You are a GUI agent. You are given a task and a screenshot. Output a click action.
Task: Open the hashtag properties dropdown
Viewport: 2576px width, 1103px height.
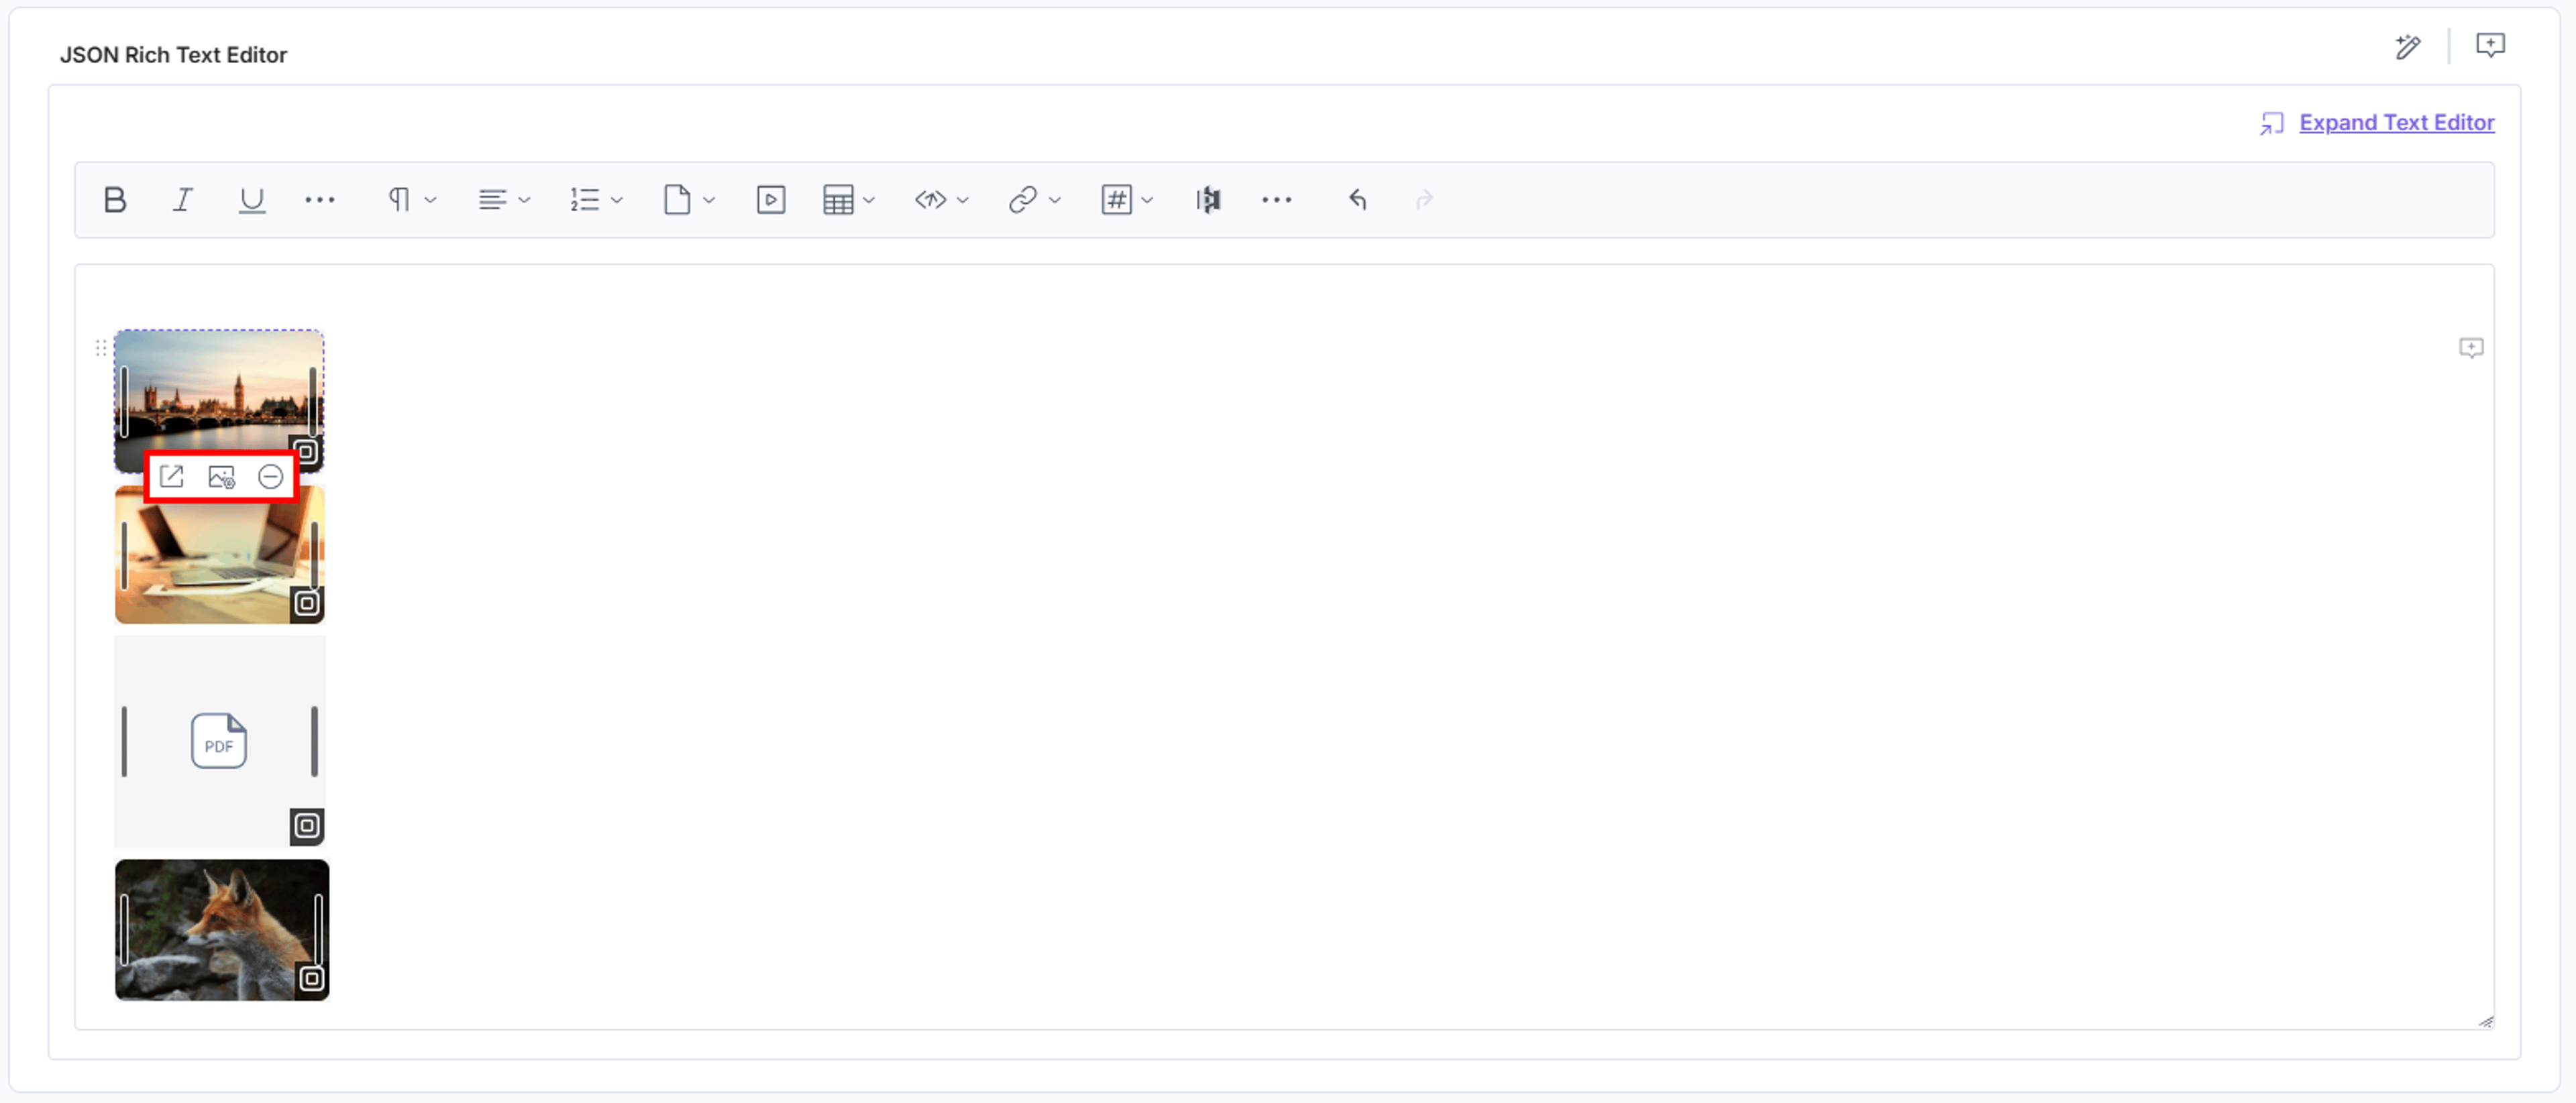point(1127,200)
